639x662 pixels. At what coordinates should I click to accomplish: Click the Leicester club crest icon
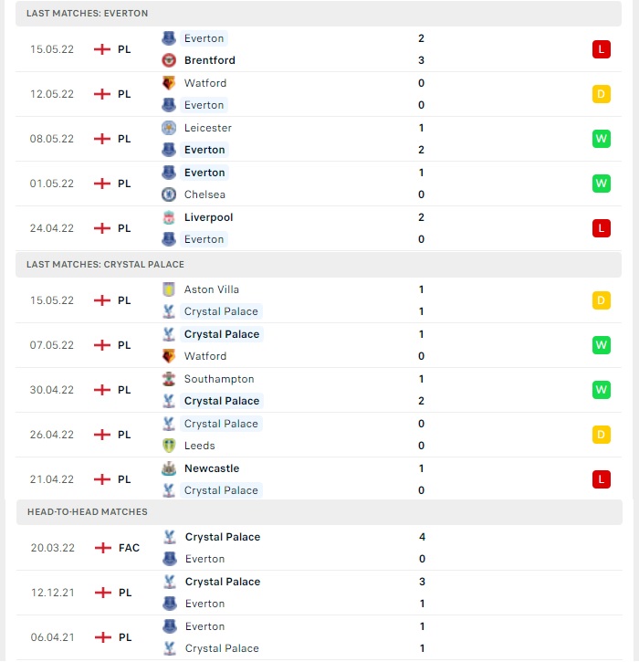(169, 128)
